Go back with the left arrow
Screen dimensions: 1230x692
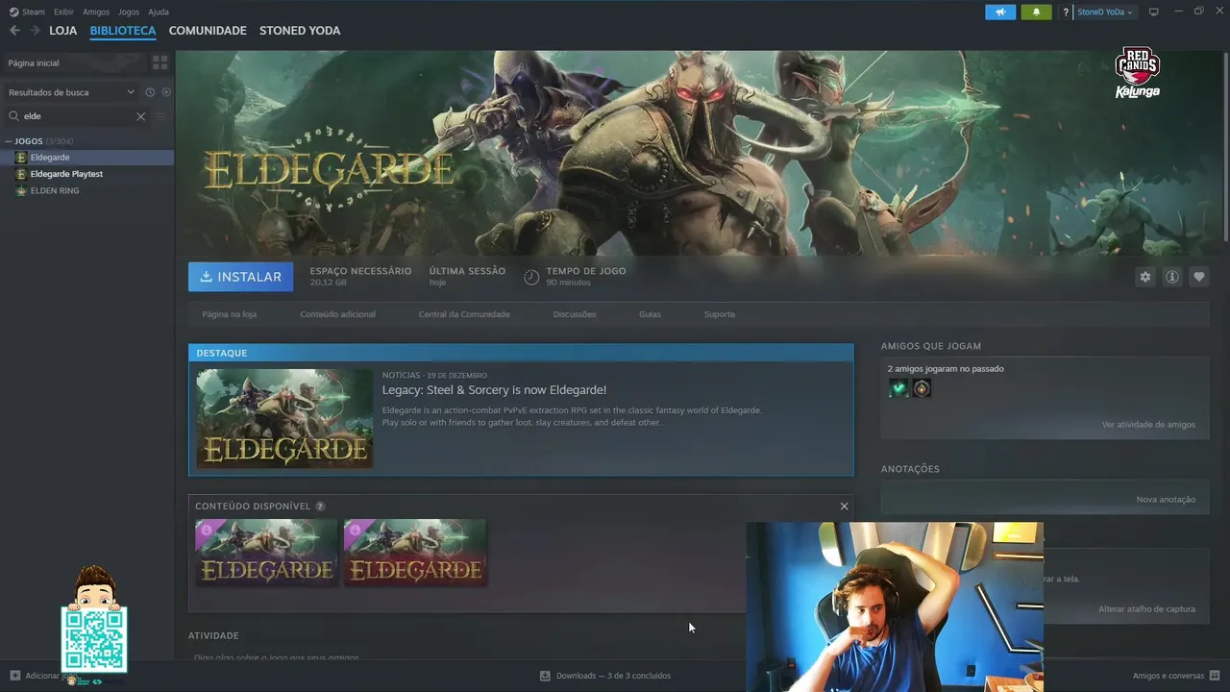14,31
